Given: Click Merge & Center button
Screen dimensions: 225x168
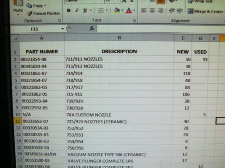Looking at the screenshot, I should coord(205,11).
